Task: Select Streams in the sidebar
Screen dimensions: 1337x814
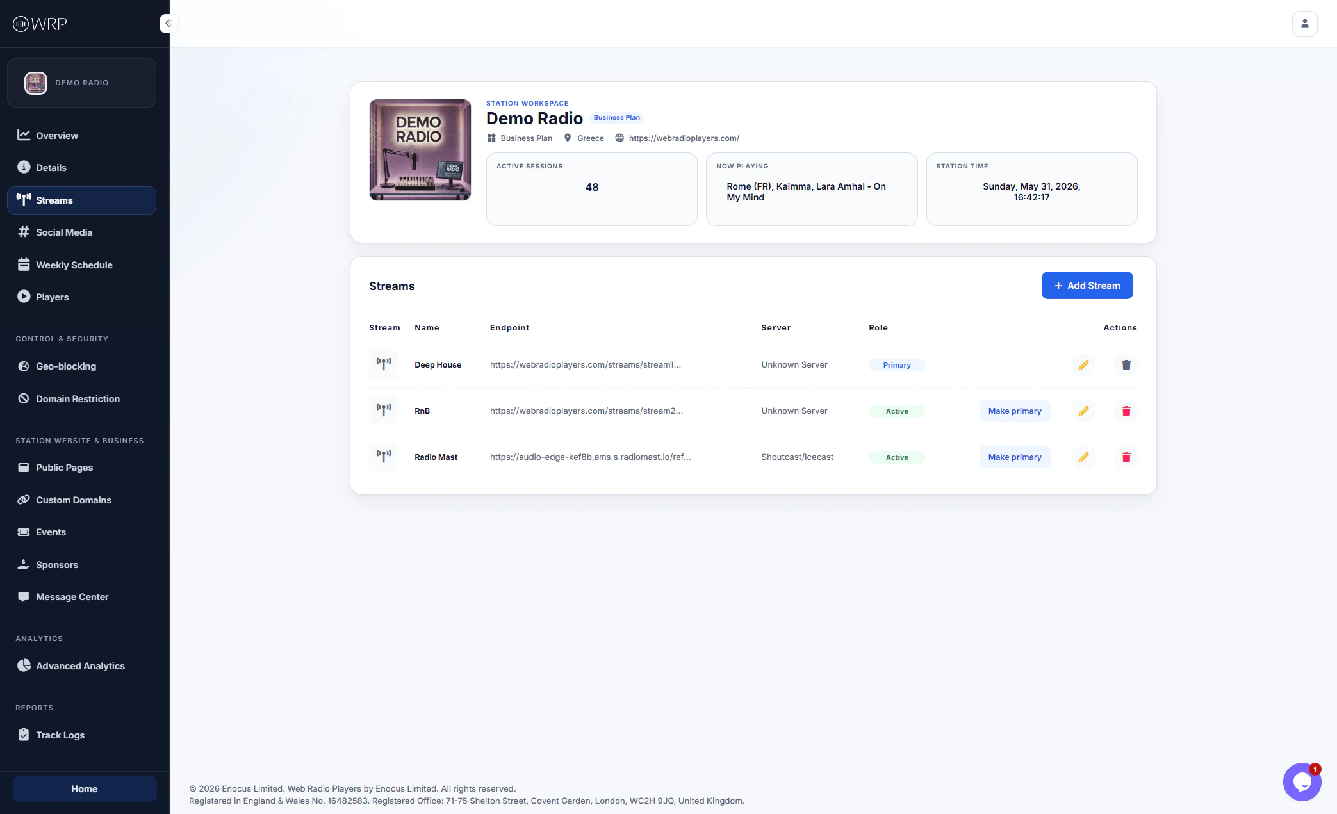Action: coord(81,200)
